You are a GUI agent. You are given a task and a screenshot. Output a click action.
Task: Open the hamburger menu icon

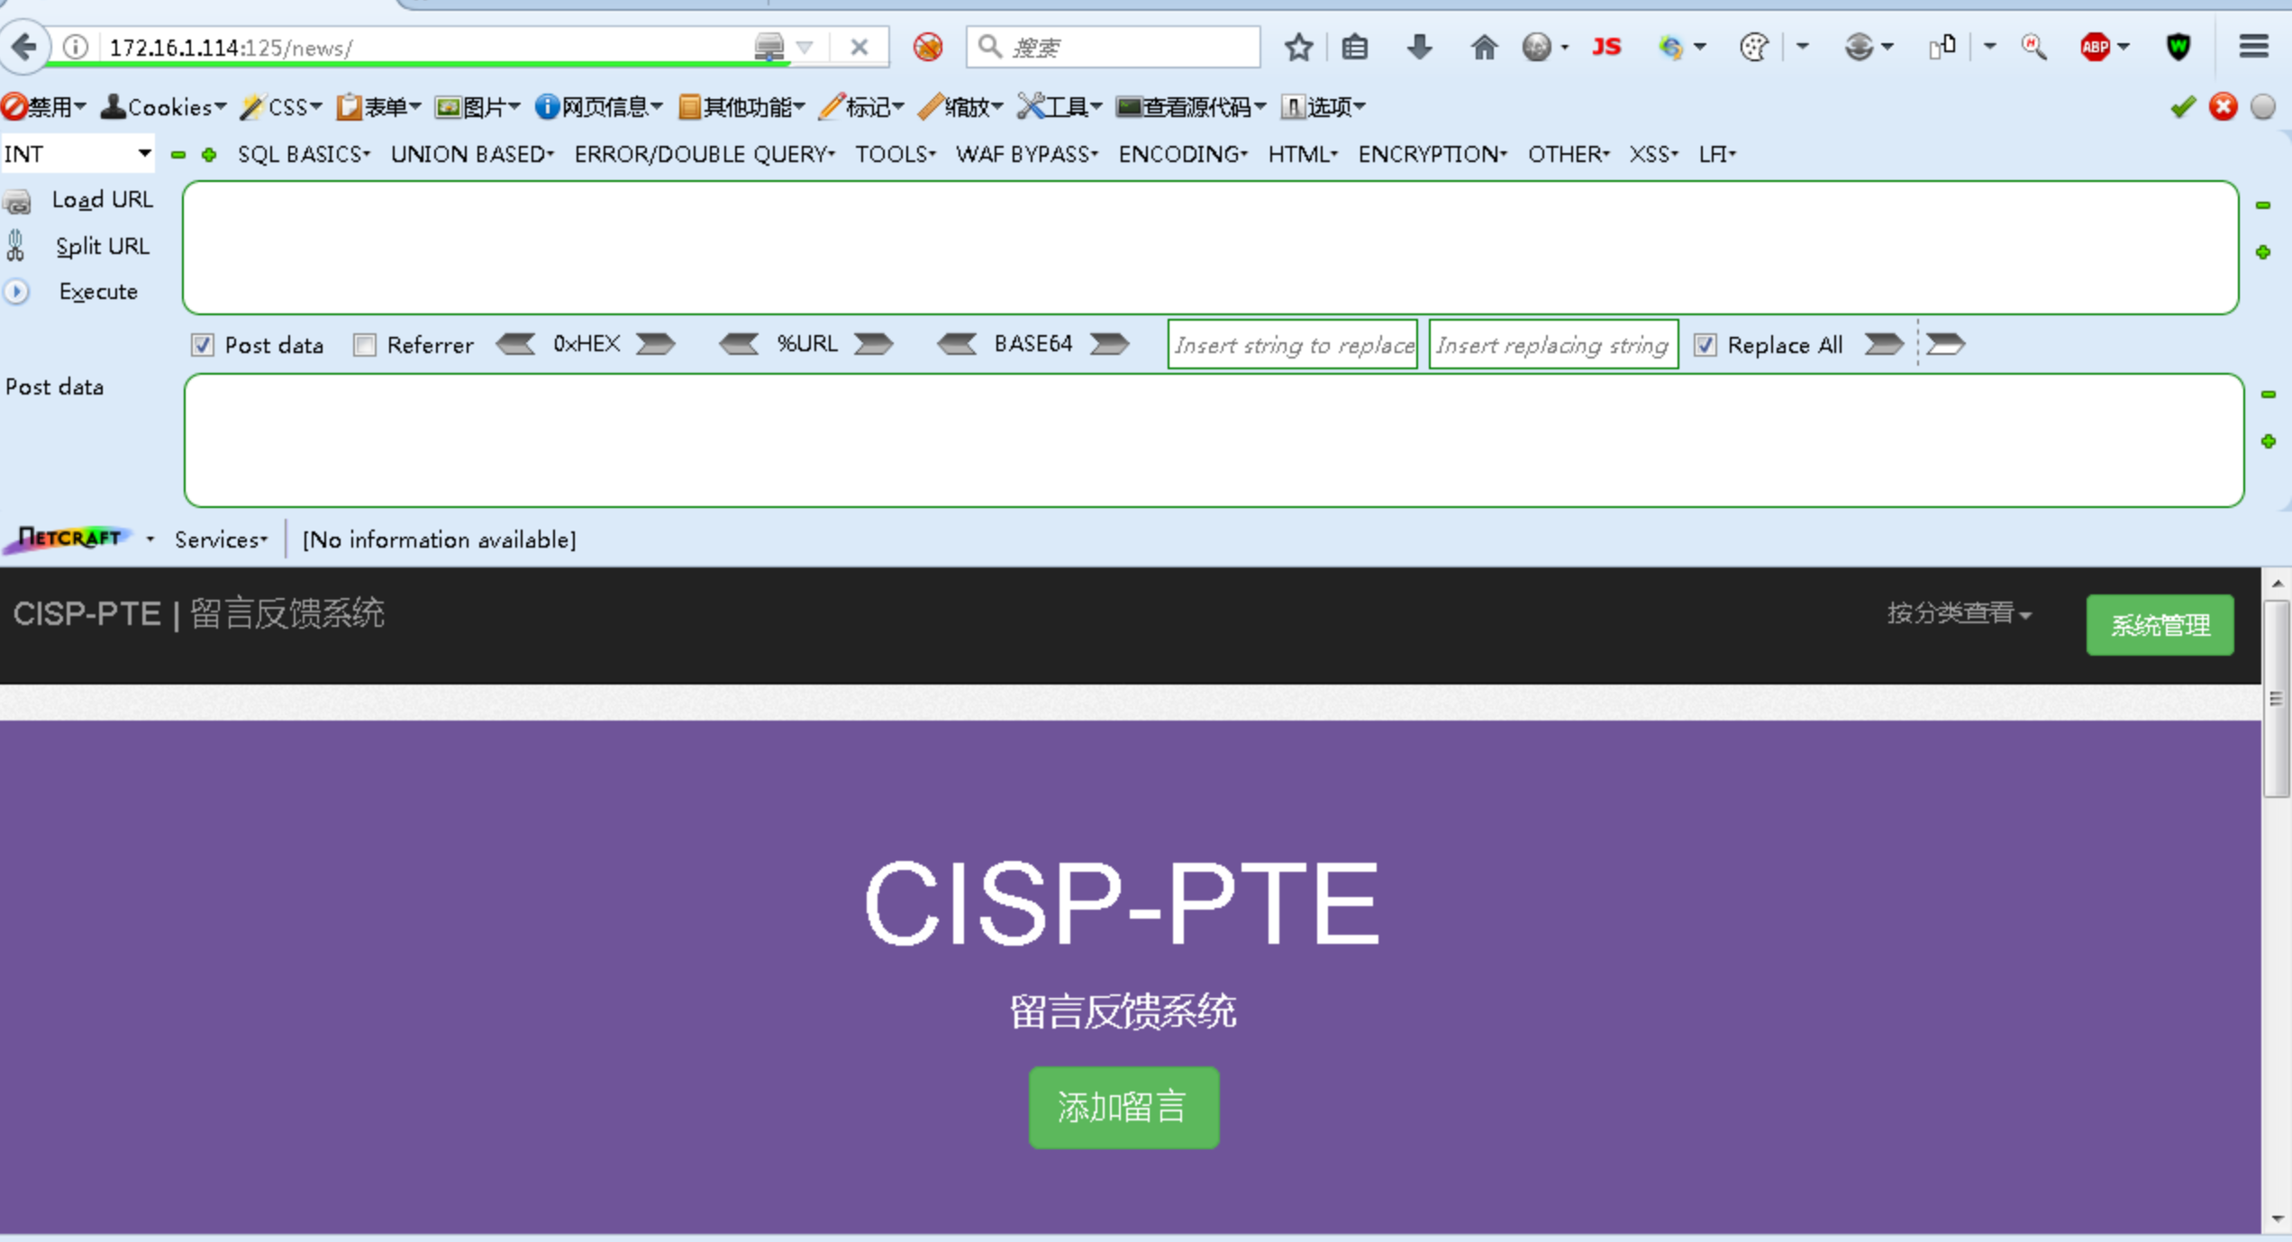point(2253,47)
